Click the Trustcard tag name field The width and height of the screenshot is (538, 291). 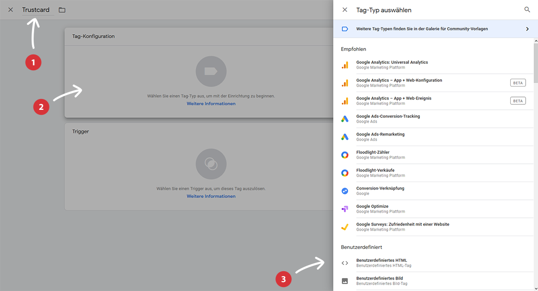coord(38,9)
